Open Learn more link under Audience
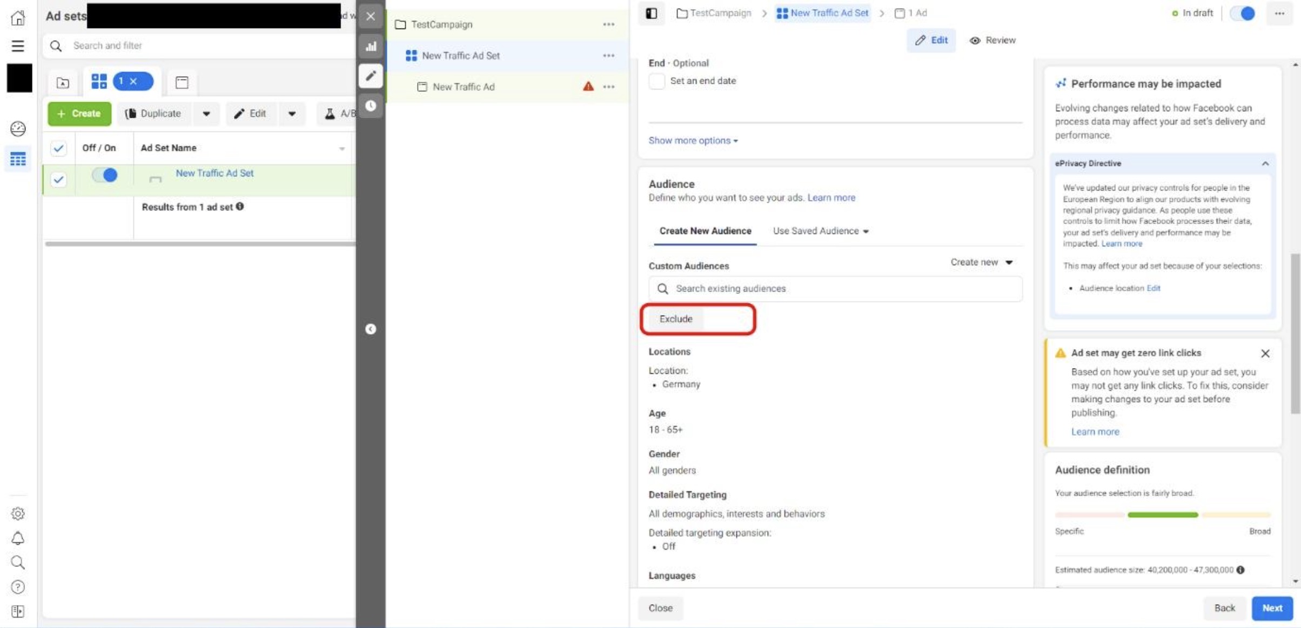The image size is (1301, 628). (831, 198)
